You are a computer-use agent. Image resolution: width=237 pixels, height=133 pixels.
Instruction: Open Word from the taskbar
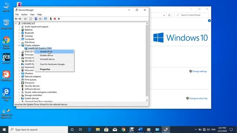click(140, 130)
